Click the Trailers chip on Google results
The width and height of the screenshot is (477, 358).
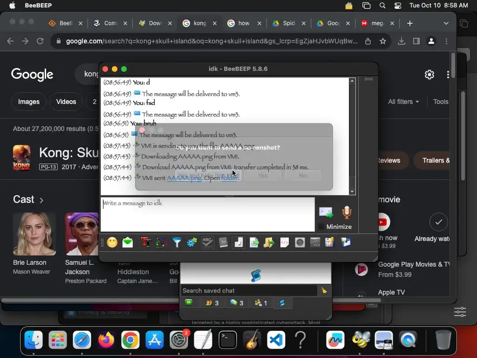(x=432, y=160)
